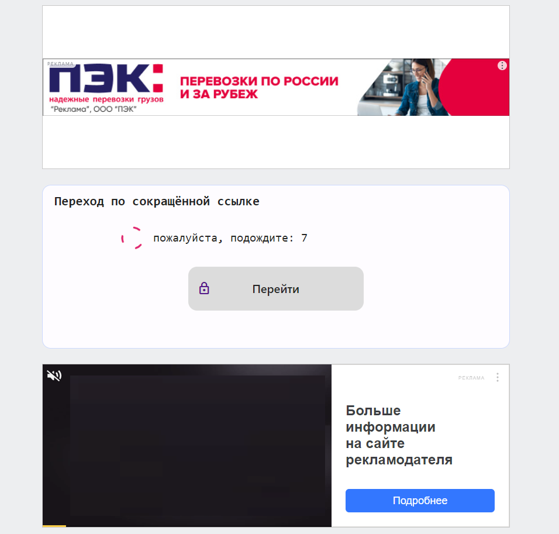Click 'Больше информации на сайте рекламодателя' heading

tap(399, 435)
